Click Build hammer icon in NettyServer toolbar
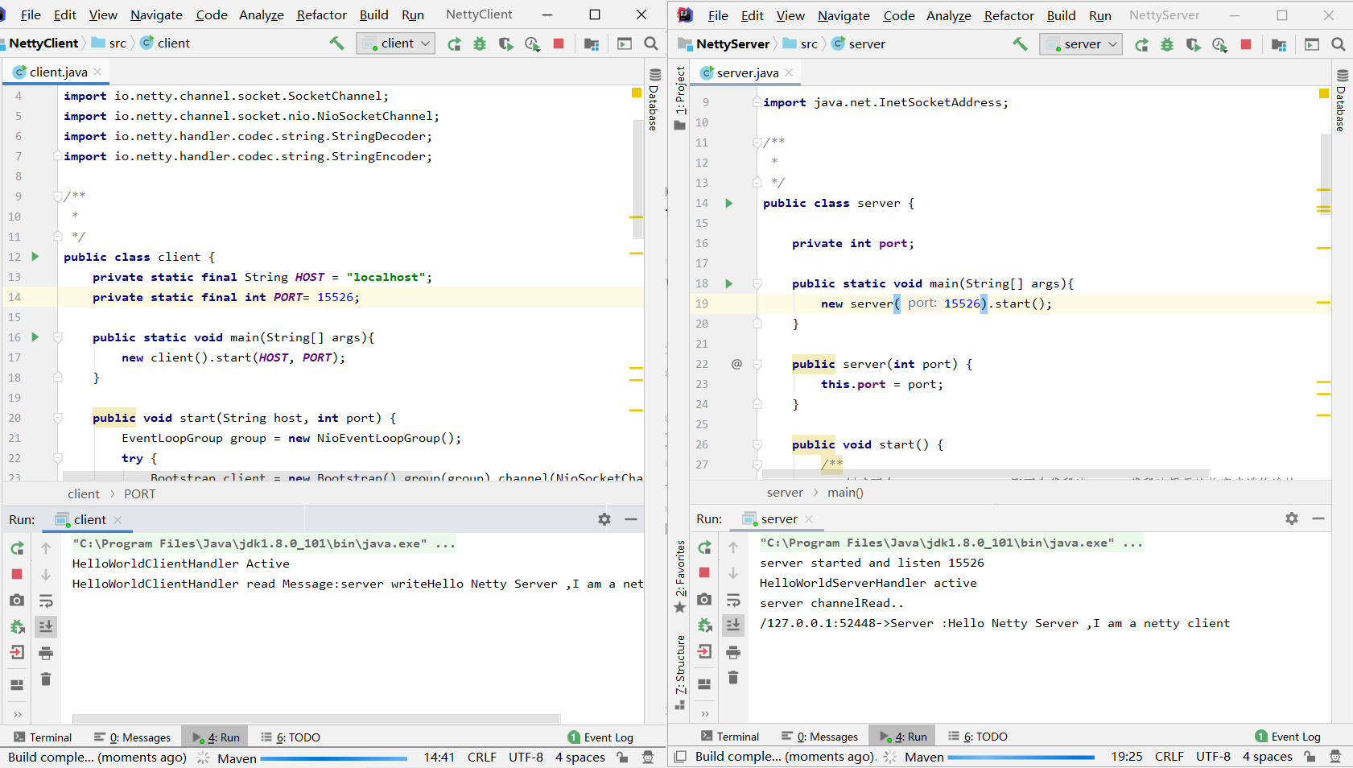This screenshot has height=768, width=1353. tap(1020, 44)
